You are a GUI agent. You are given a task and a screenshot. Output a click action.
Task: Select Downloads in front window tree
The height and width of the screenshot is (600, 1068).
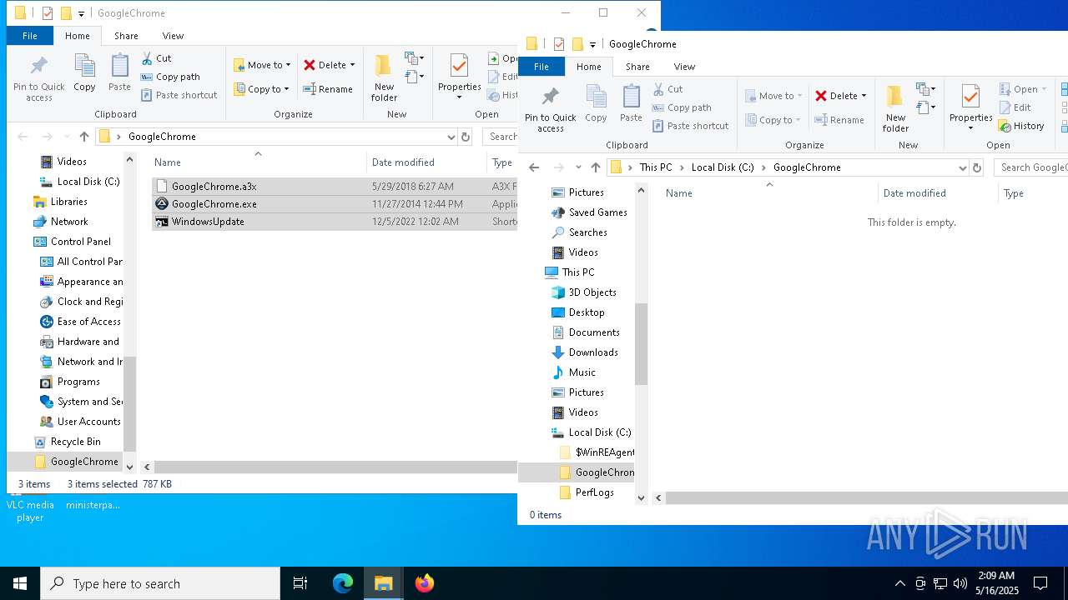[x=593, y=352]
